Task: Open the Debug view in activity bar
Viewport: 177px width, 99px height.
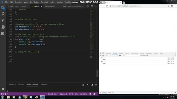Action: pyautogui.click(x=3, y=27)
